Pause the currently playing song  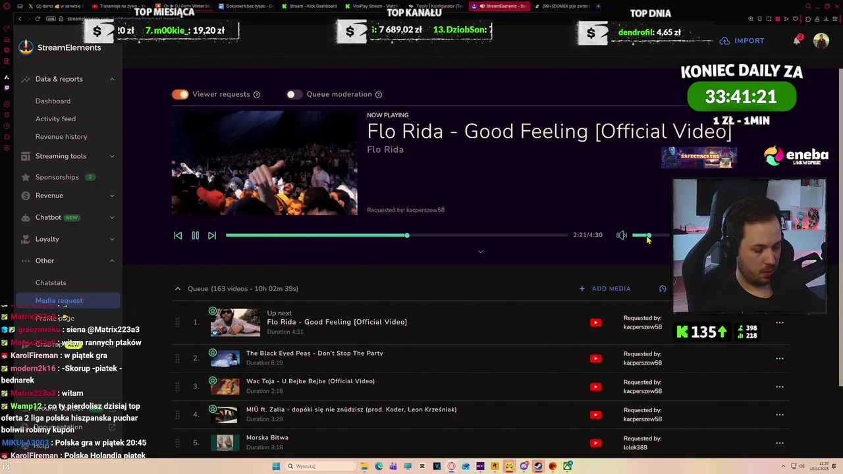pyautogui.click(x=195, y=235)
